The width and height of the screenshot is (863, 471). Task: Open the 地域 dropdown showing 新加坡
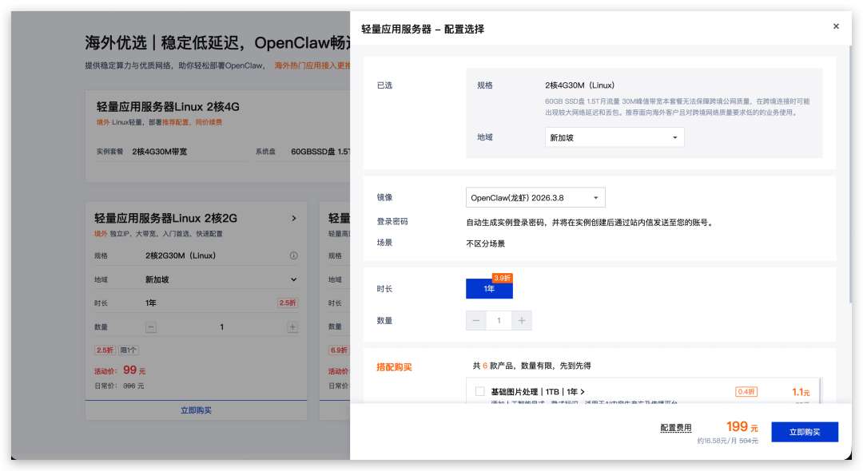coord(614,137)
